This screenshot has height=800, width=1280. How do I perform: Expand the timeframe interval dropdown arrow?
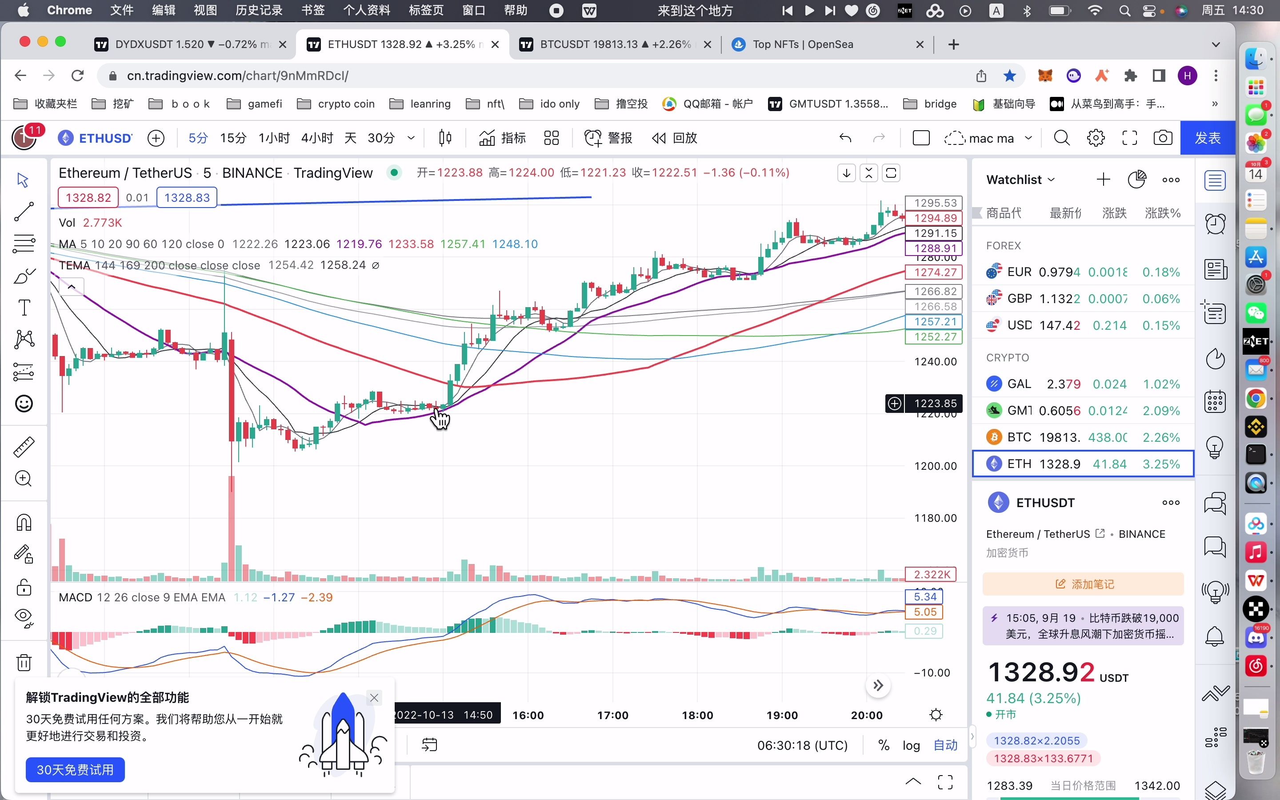point(411,138)
